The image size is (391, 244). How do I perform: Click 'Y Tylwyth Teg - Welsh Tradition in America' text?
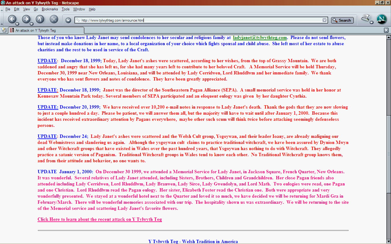click(x=193, y=242)
